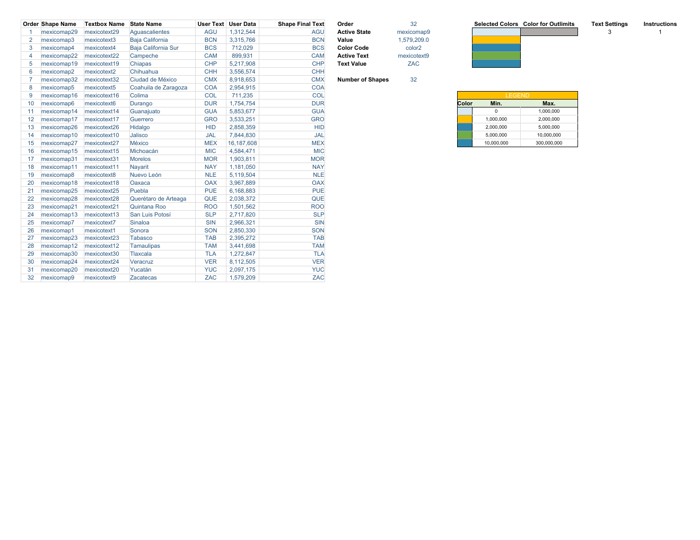
Task: Click the Selected Colors heading
Action: (x=496, y=24)
